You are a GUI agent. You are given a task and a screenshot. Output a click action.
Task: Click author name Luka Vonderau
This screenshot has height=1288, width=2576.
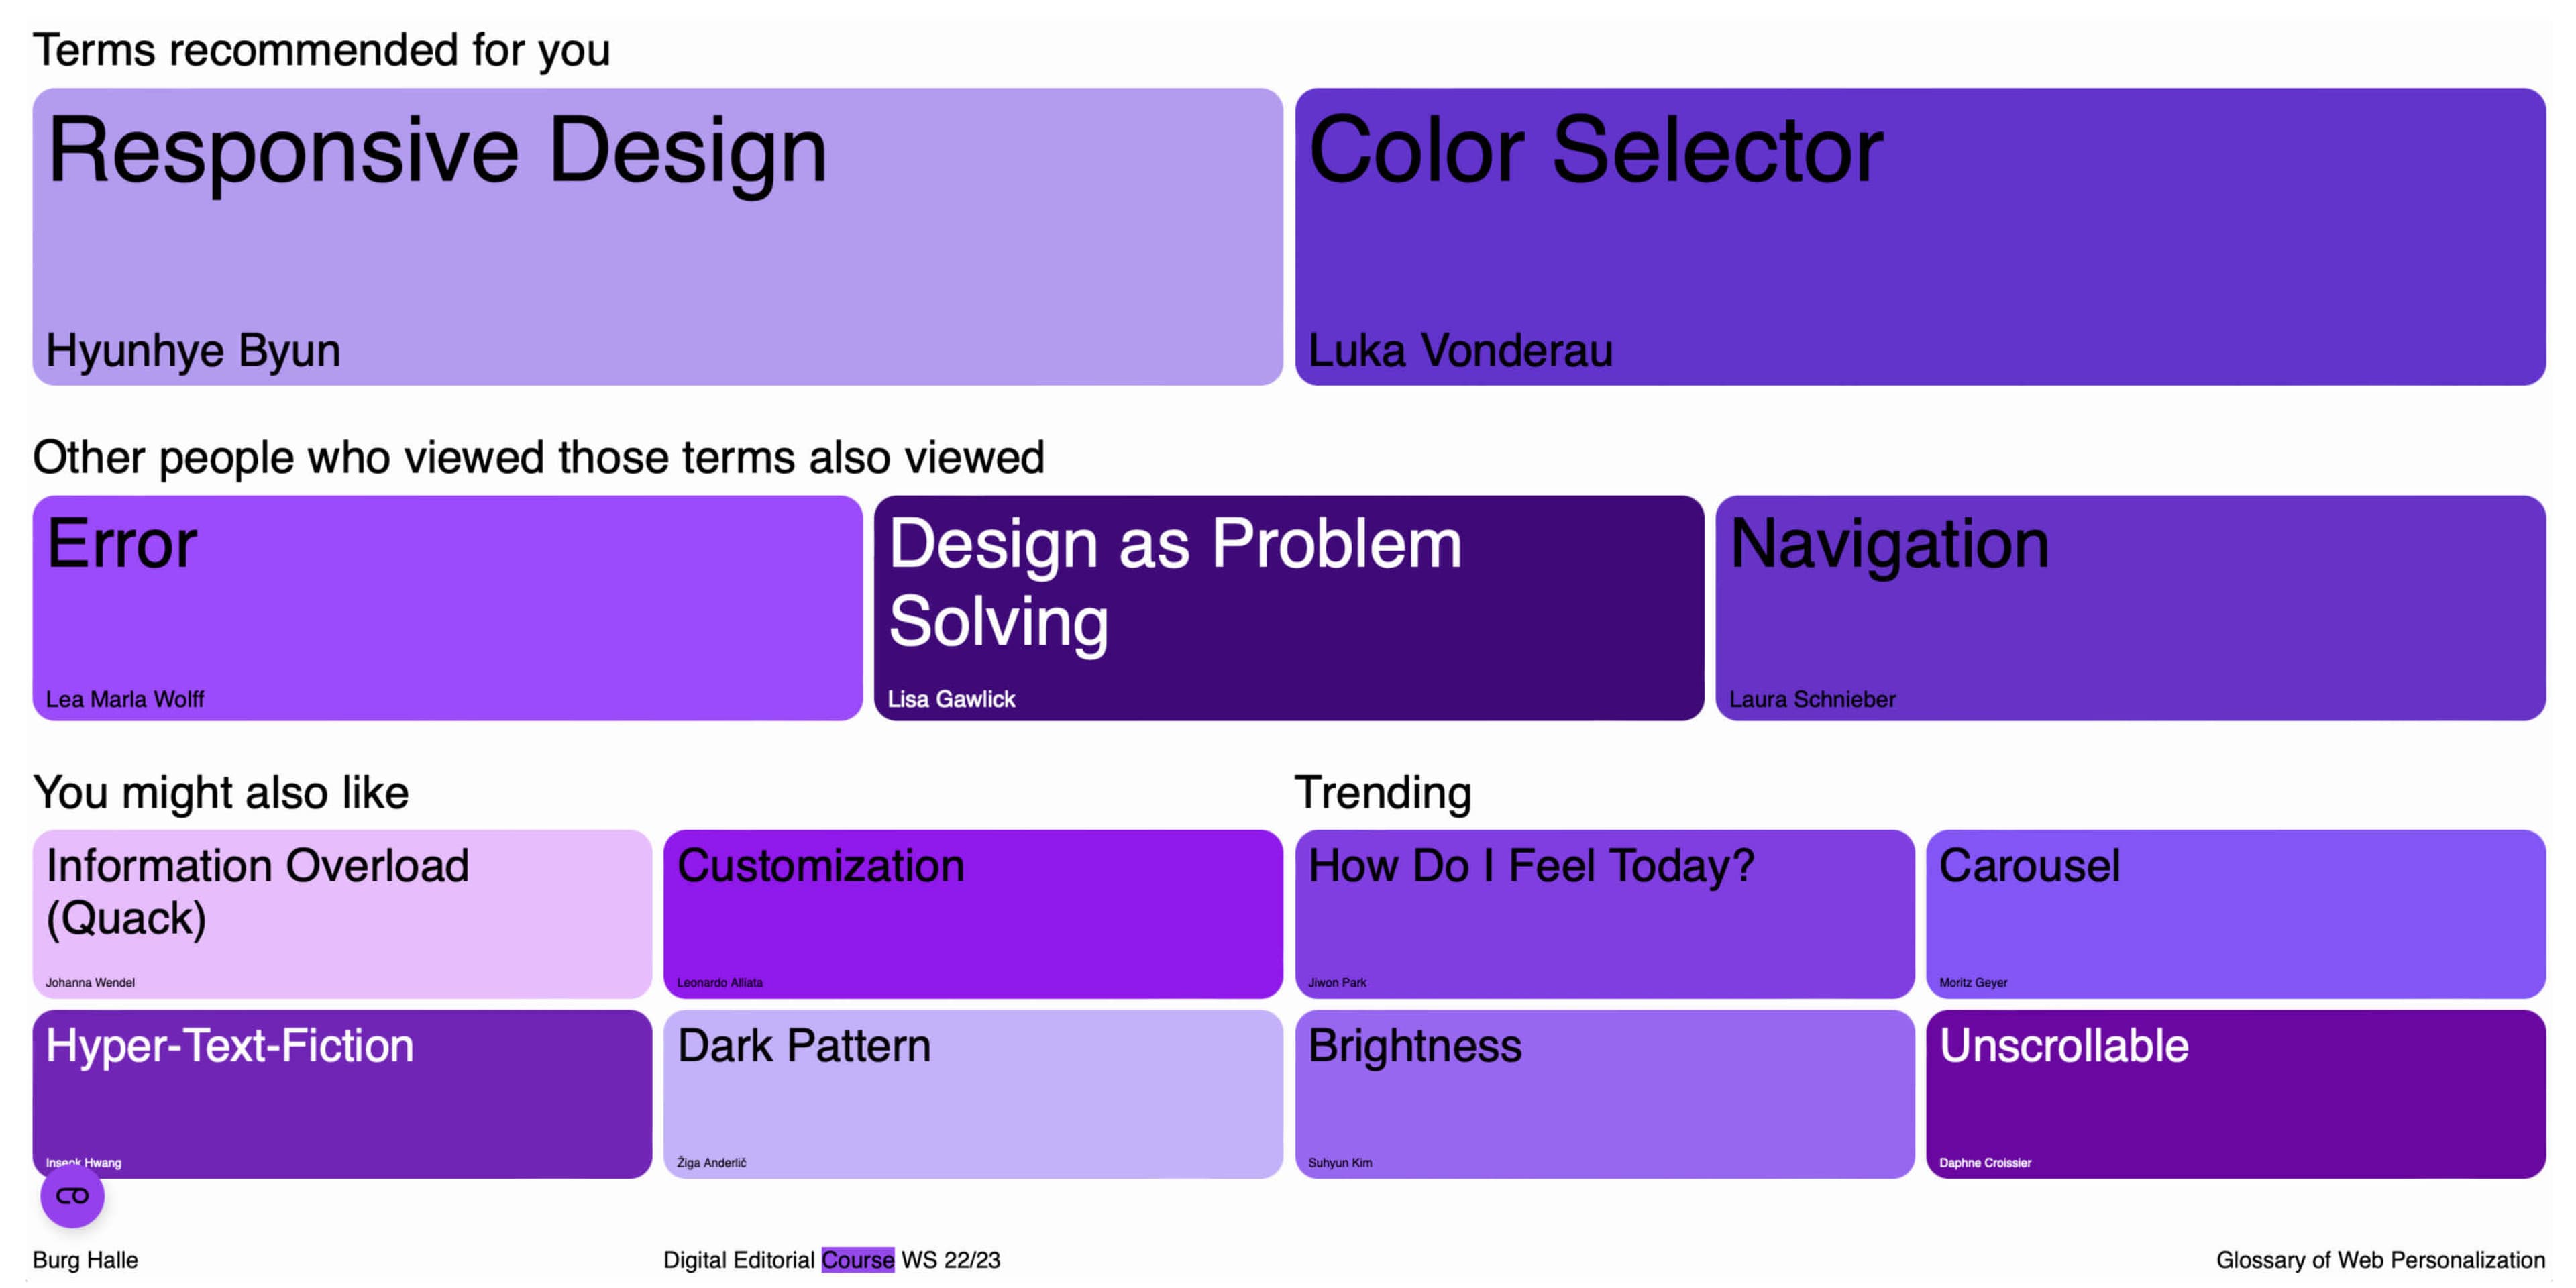tap(1460, 351)
